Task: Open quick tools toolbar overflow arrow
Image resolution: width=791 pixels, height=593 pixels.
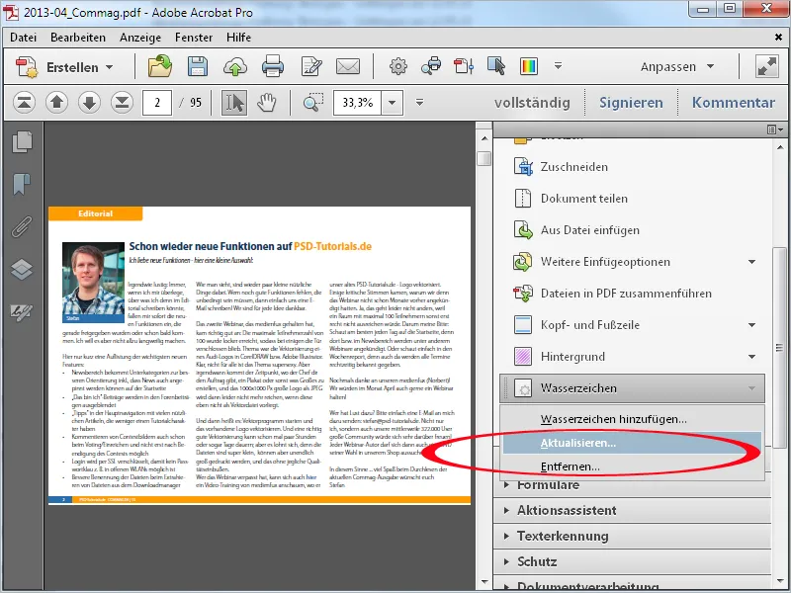Action: coord(558,65)
